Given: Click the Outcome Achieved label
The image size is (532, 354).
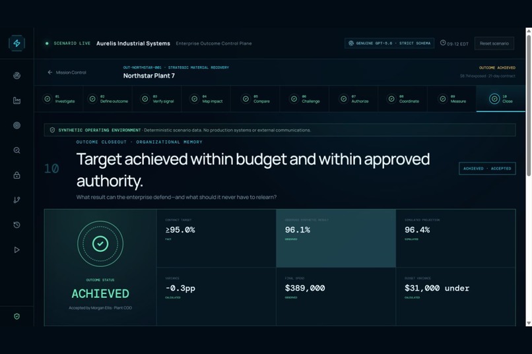Looking at the screenshot, I should (497, 68).
